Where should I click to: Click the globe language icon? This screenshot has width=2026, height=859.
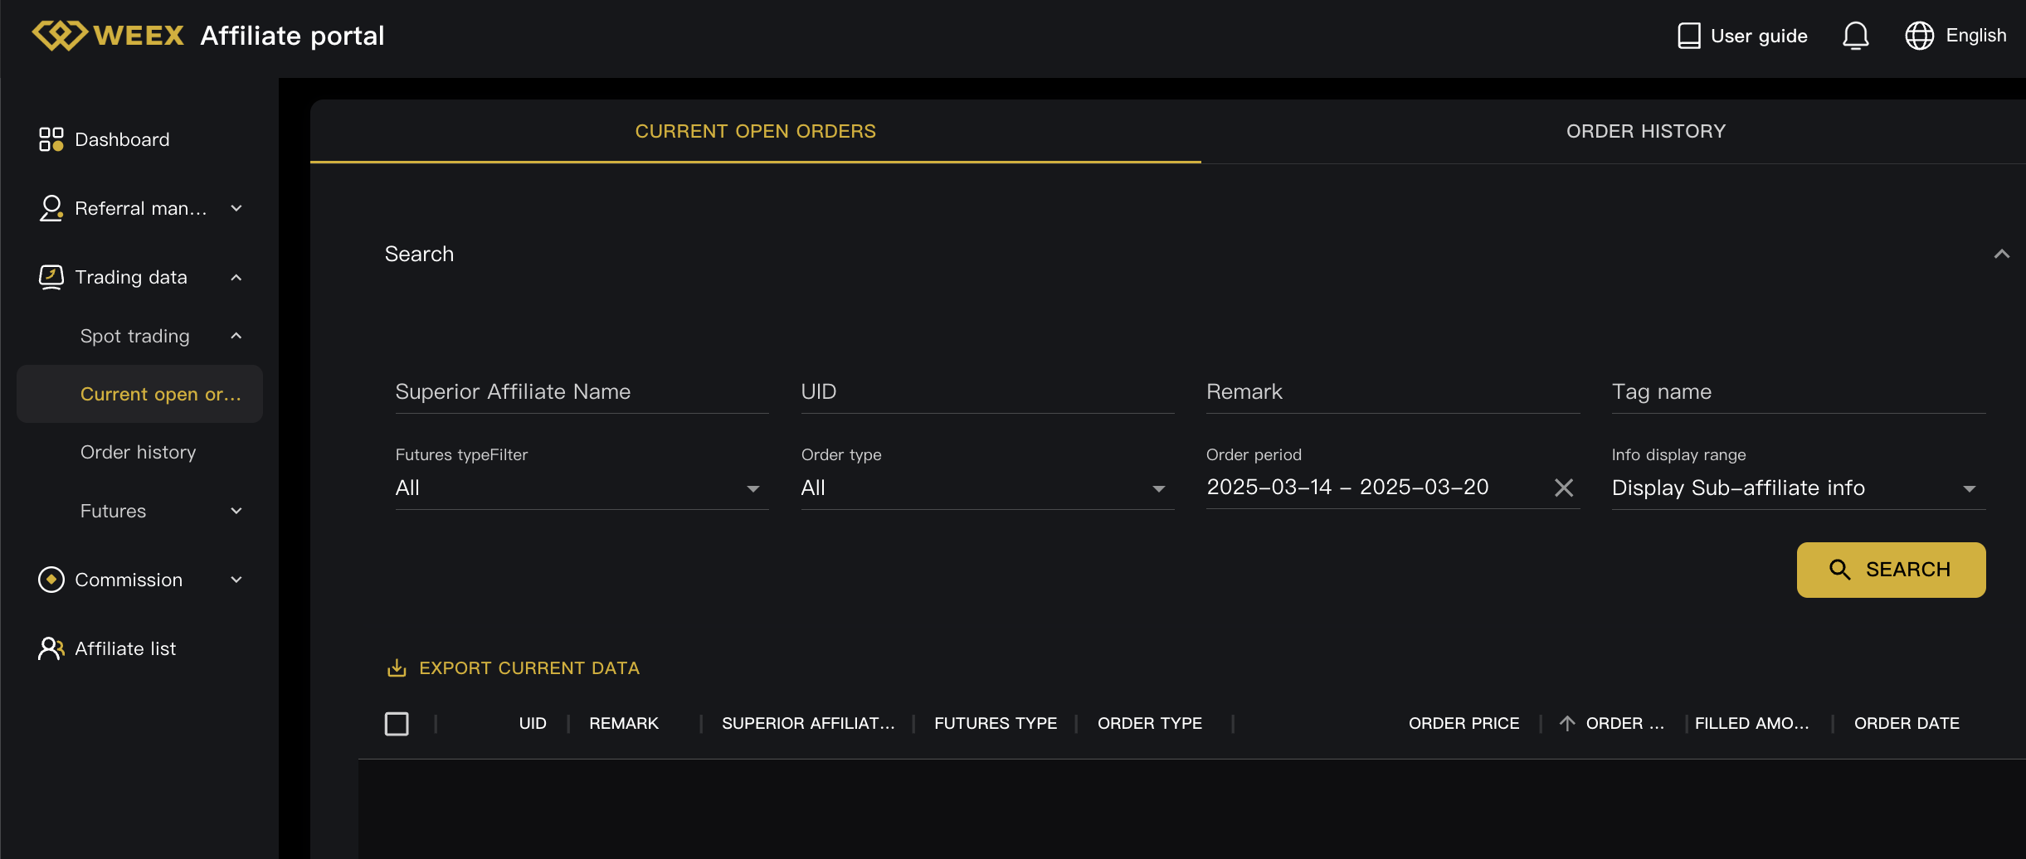pyautogui.click(x=1919, y=36)
